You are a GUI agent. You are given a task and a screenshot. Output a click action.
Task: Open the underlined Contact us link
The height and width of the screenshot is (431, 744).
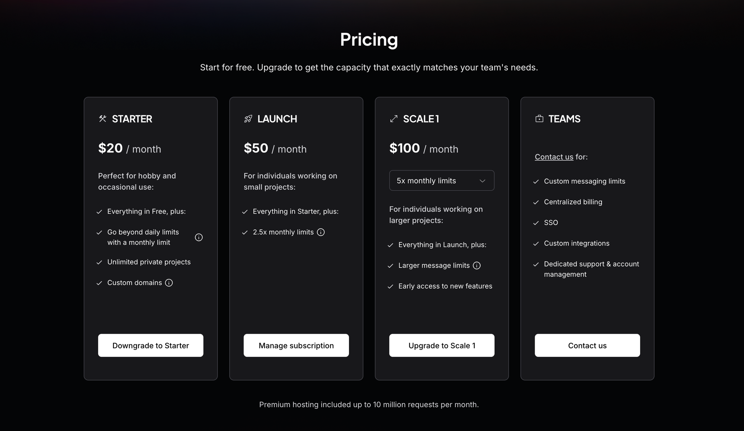click(554, 157)
